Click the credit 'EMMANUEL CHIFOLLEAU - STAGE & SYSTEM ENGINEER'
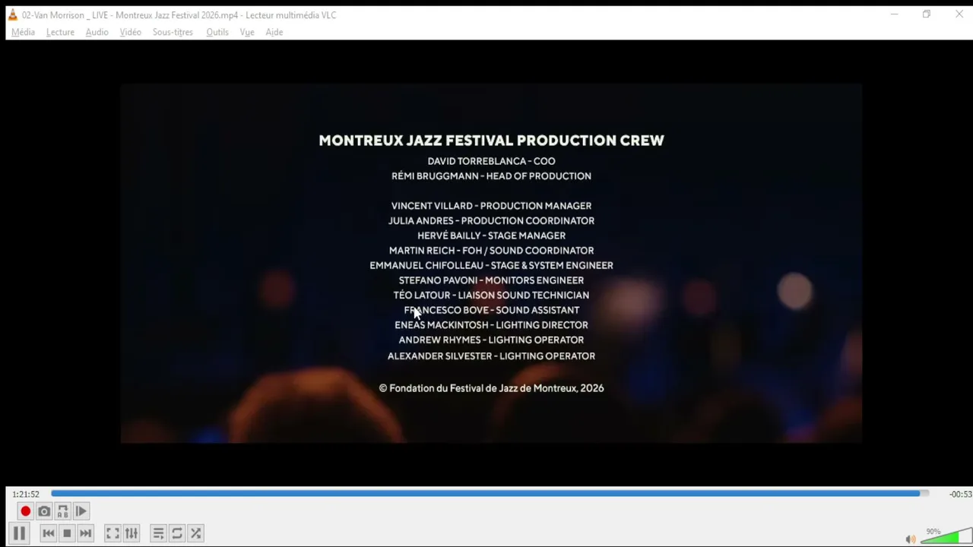Screen dimensions: 973x547 (491, 265)
